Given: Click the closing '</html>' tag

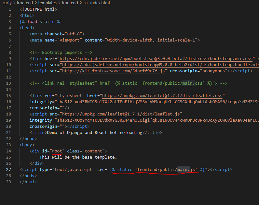Looking at the screenshot, I should [x=28, y=182].
